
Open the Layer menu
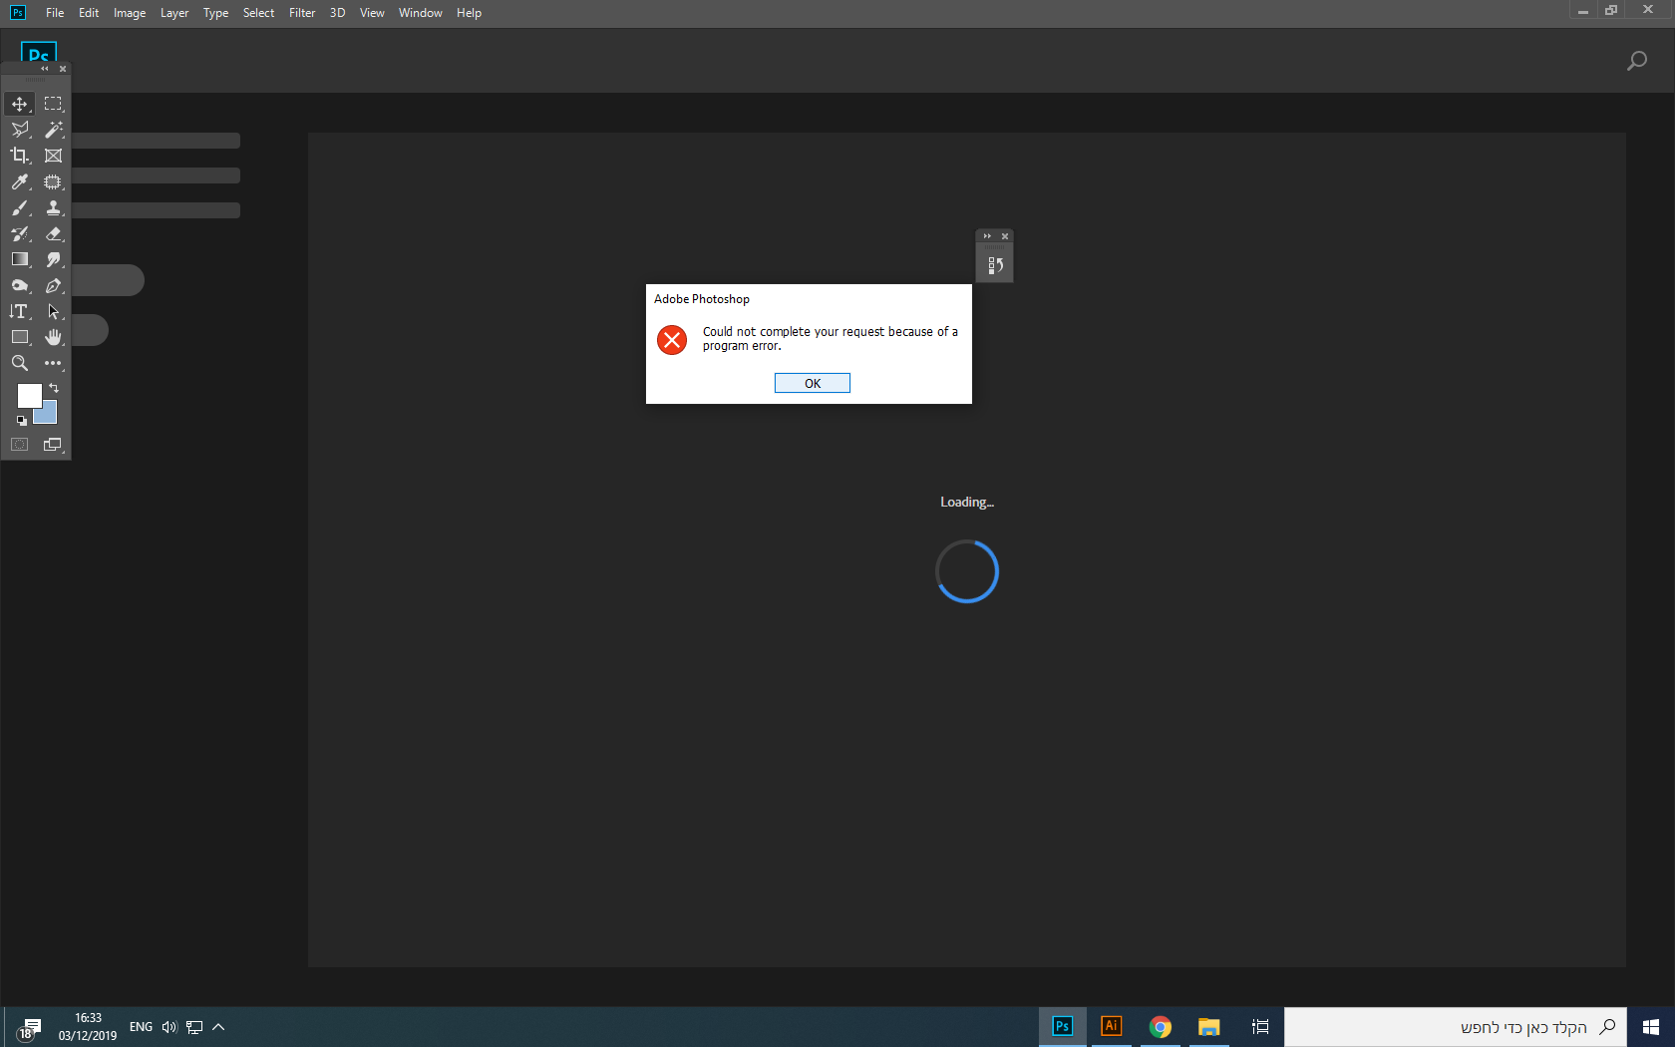pyautogui.click(x=174, y=13)
